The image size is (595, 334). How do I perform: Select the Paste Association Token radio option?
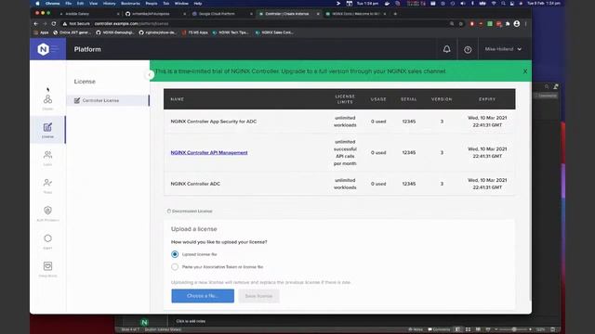click(x=175, y=267)
